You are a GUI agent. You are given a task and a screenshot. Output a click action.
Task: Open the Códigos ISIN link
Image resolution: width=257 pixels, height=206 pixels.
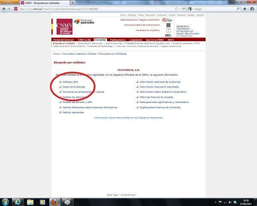point(70,82)
